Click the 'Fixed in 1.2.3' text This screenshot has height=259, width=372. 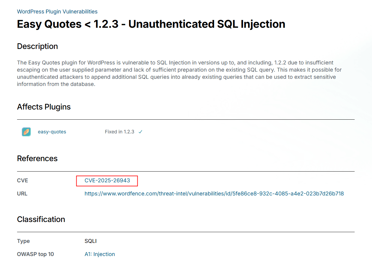click(x=119, y=132)
